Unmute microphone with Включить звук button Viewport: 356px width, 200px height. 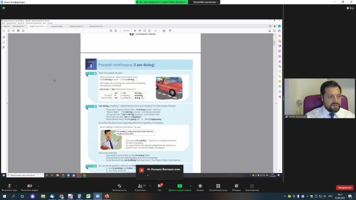(10, 187)
